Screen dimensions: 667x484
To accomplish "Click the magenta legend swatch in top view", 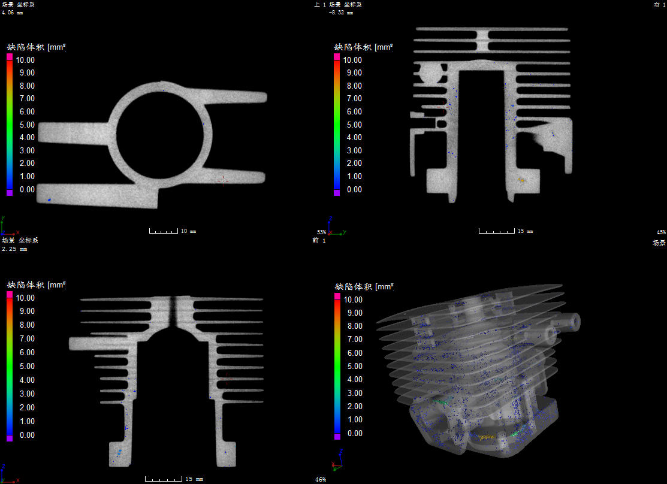I will (x=10, y=56).
